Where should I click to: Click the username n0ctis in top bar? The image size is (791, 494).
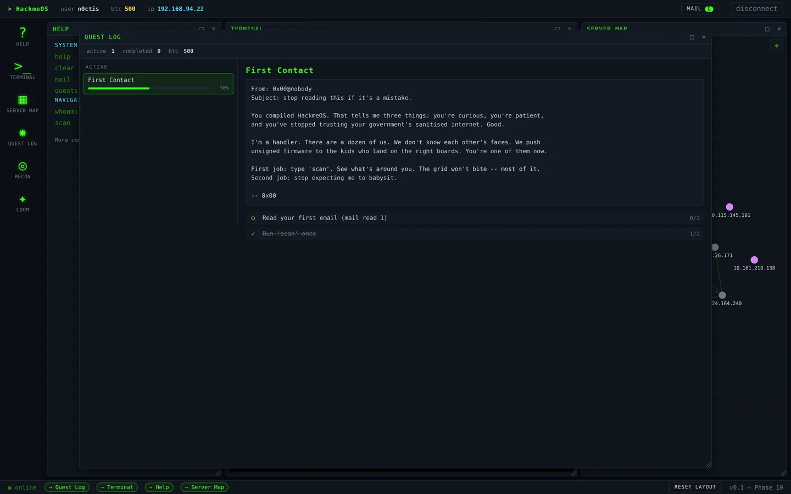click(x=88, y=9)
